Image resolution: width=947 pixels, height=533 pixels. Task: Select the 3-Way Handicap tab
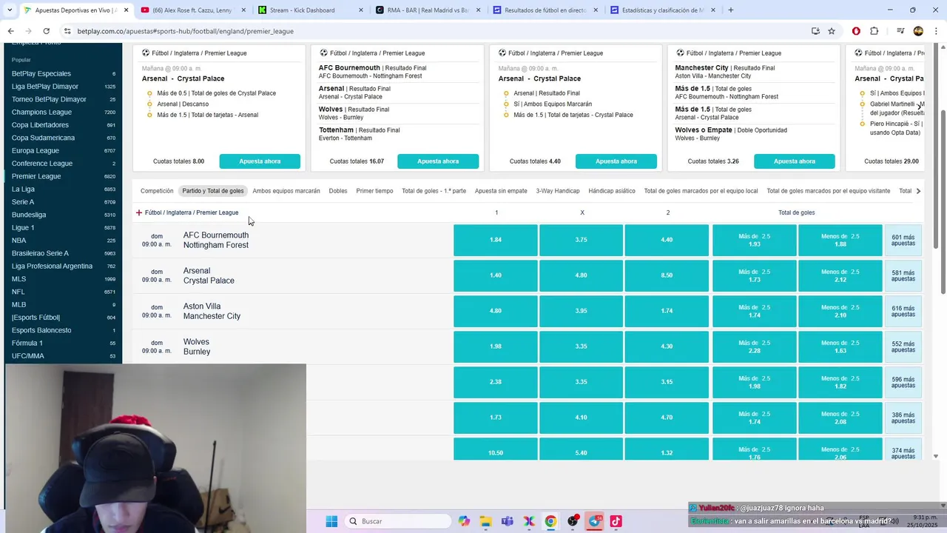point(558,191)
